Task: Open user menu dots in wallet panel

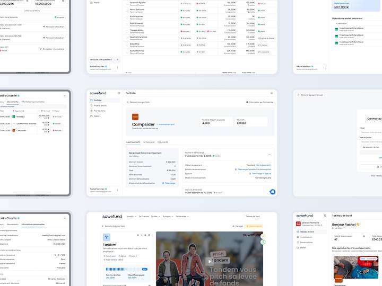Action: (324, 68)
